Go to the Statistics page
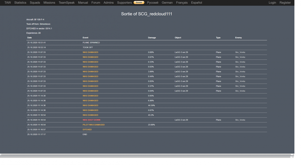The height and width of the screenshot is (165, 301). click(20, 3)
